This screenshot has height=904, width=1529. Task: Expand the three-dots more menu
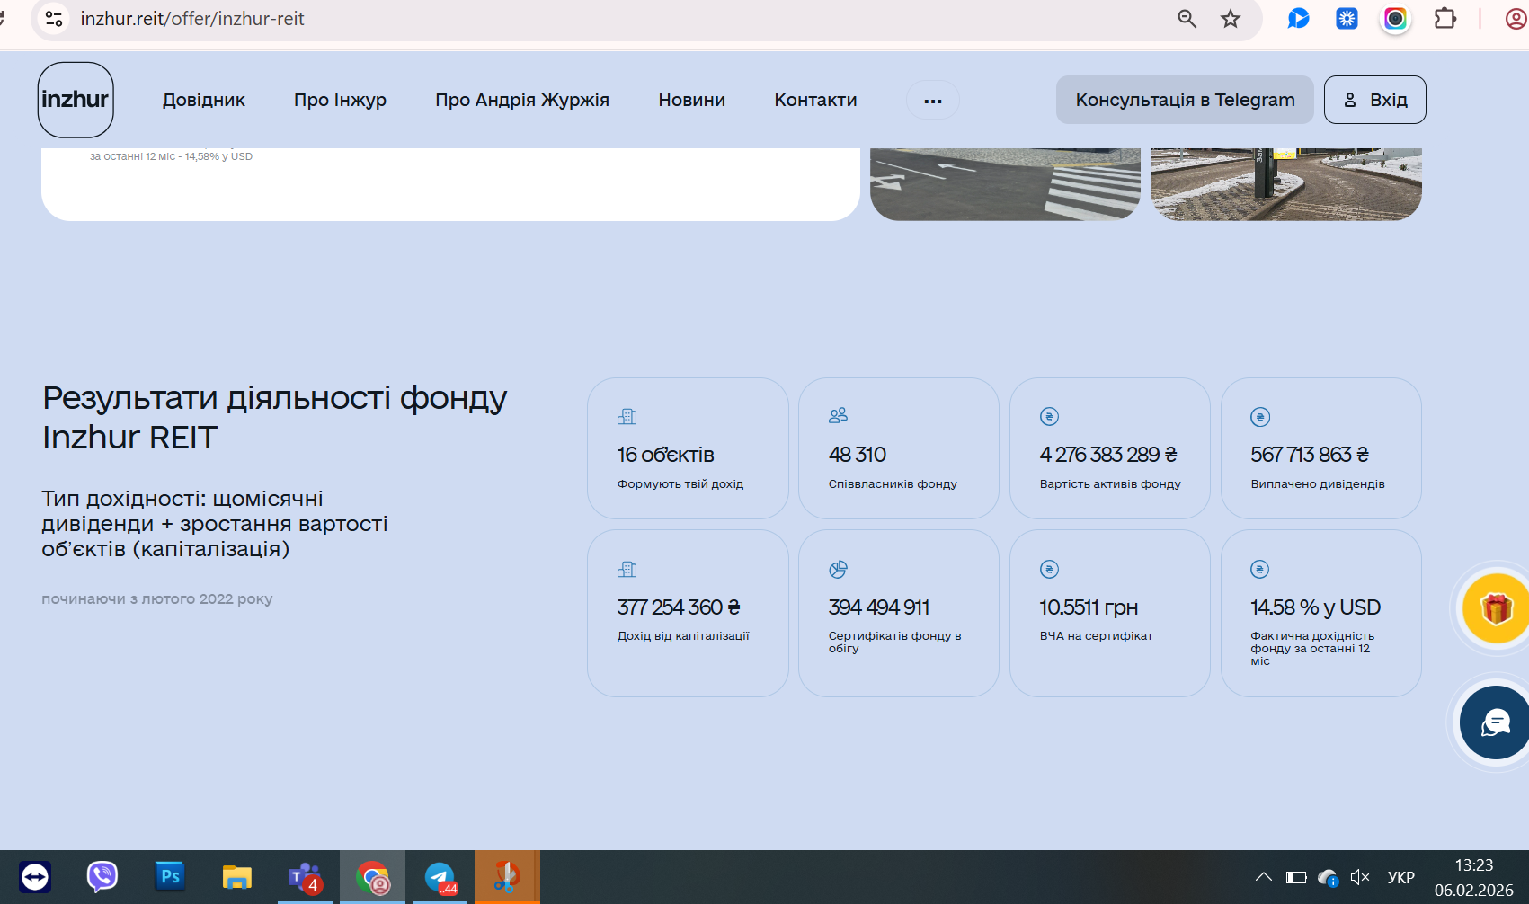[x=933, y=101]
